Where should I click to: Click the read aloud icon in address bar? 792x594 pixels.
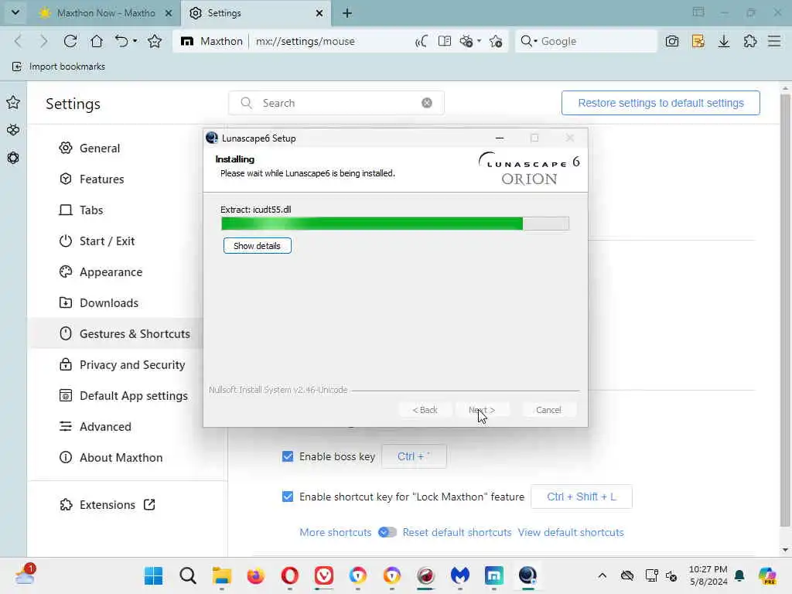422,41
